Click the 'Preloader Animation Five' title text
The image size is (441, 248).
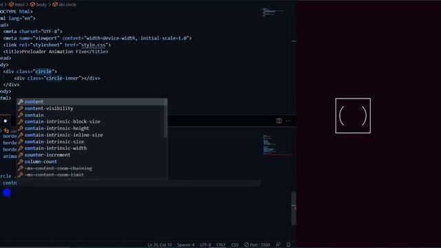[x=54, y=52]
